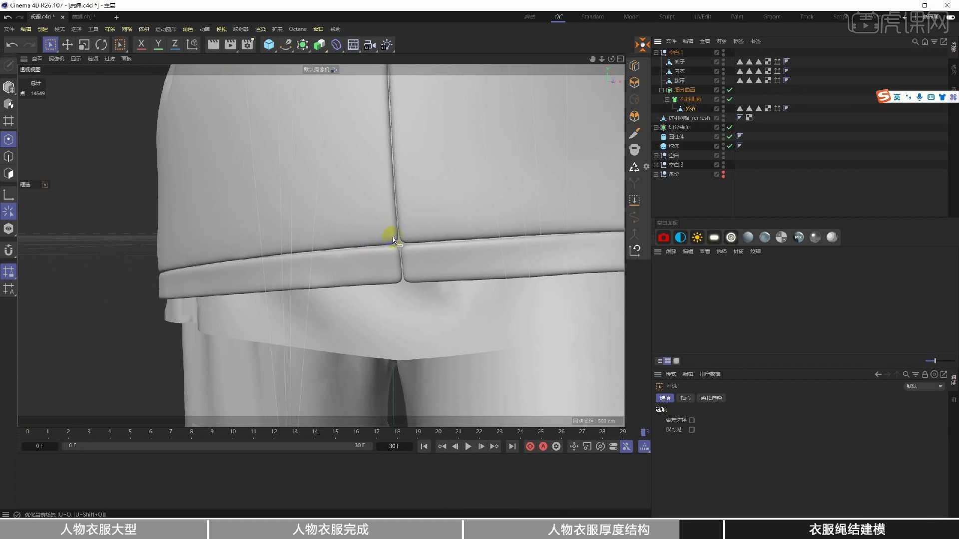Viewport: 959px width, 539px height.
Task: Click frame 10 on timeline ruler
Action: pos(233,432)
